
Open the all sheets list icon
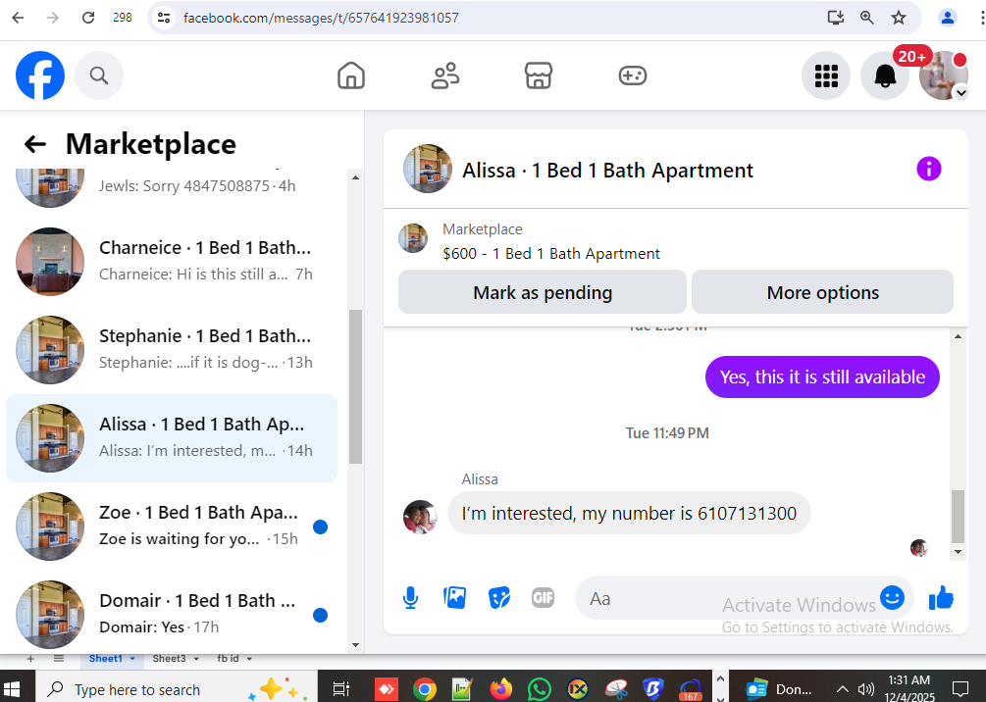point(59,659)
